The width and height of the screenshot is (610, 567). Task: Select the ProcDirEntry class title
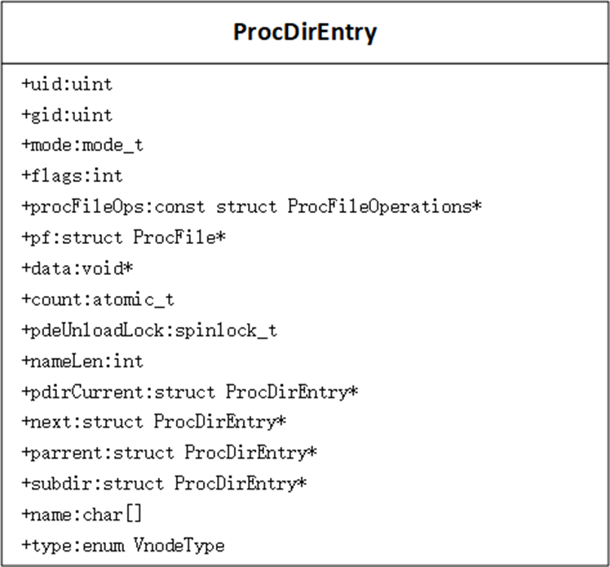coord(305,32)
